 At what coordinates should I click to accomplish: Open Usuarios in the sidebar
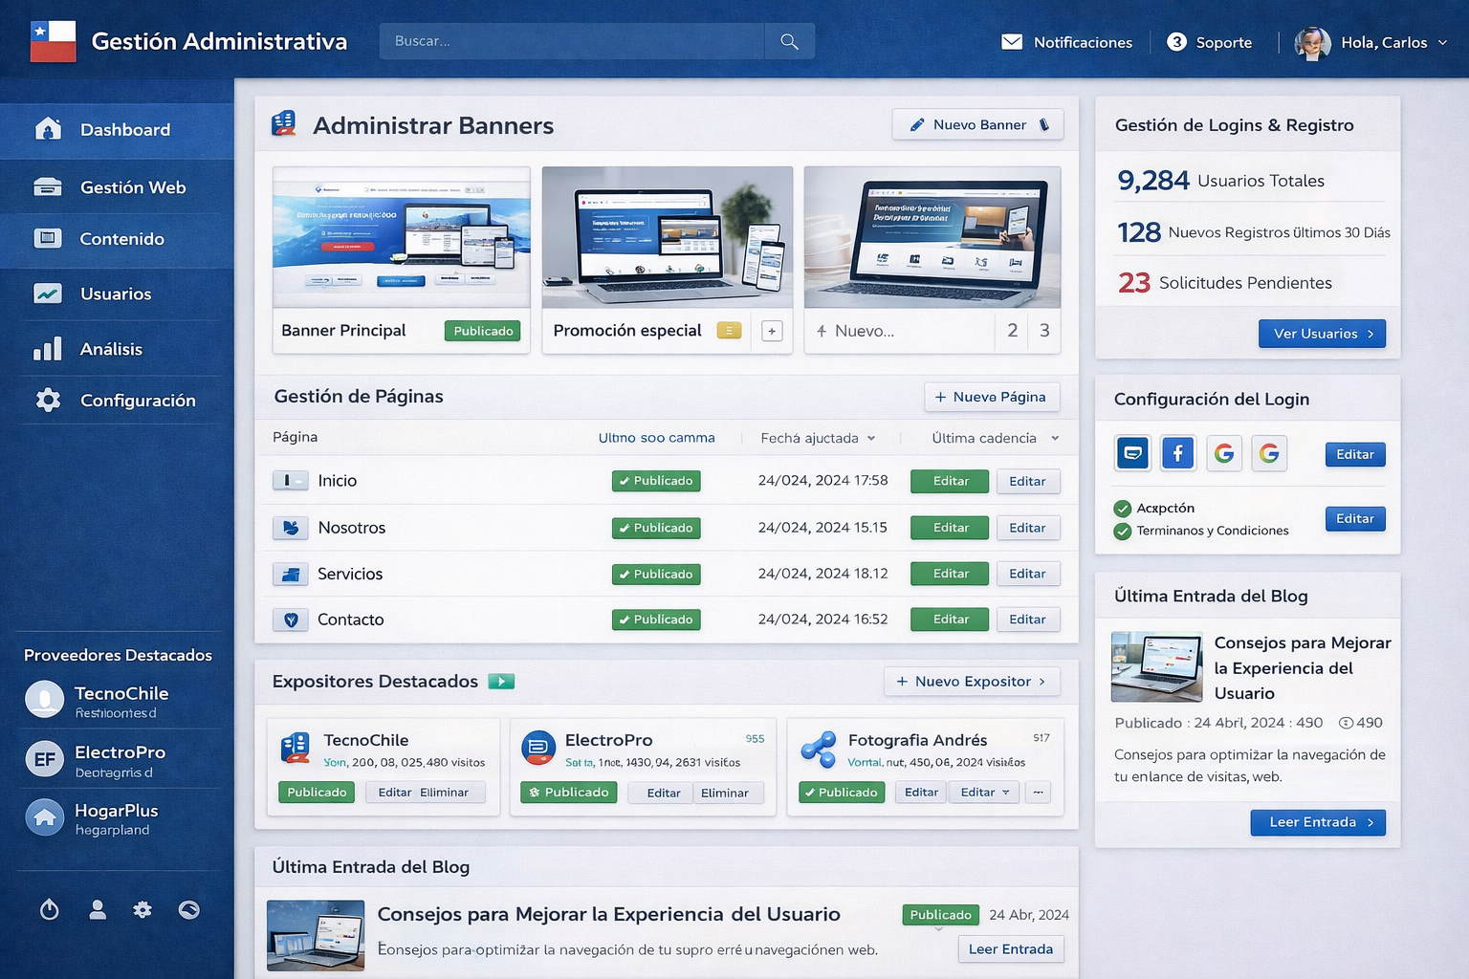point(117,294)
